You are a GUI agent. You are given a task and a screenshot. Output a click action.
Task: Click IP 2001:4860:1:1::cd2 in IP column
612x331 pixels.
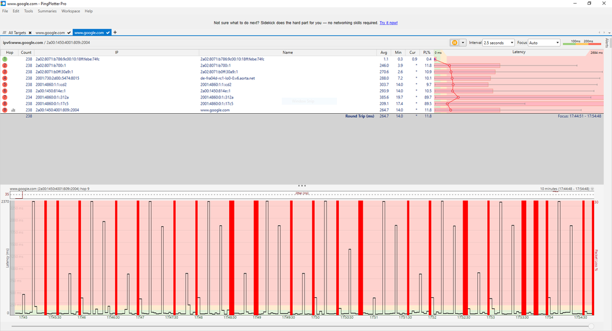51,84
